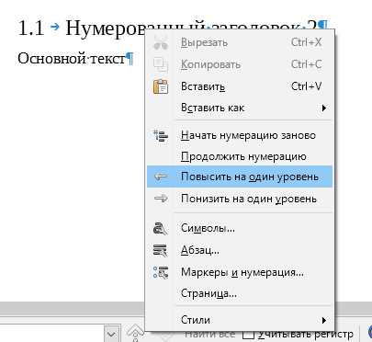Image resolution: width=372 pixels, height=342 pixels.
Task: Click the Paste clipboard icon
Action: click(x=161, y=86)
